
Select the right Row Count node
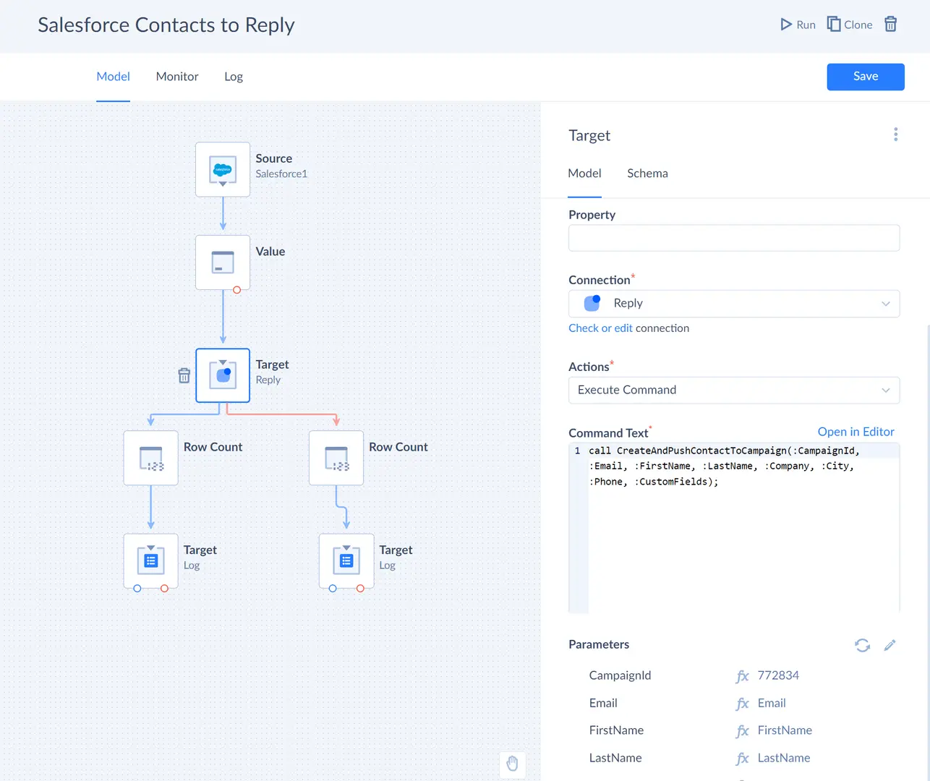tap(336, 458)
